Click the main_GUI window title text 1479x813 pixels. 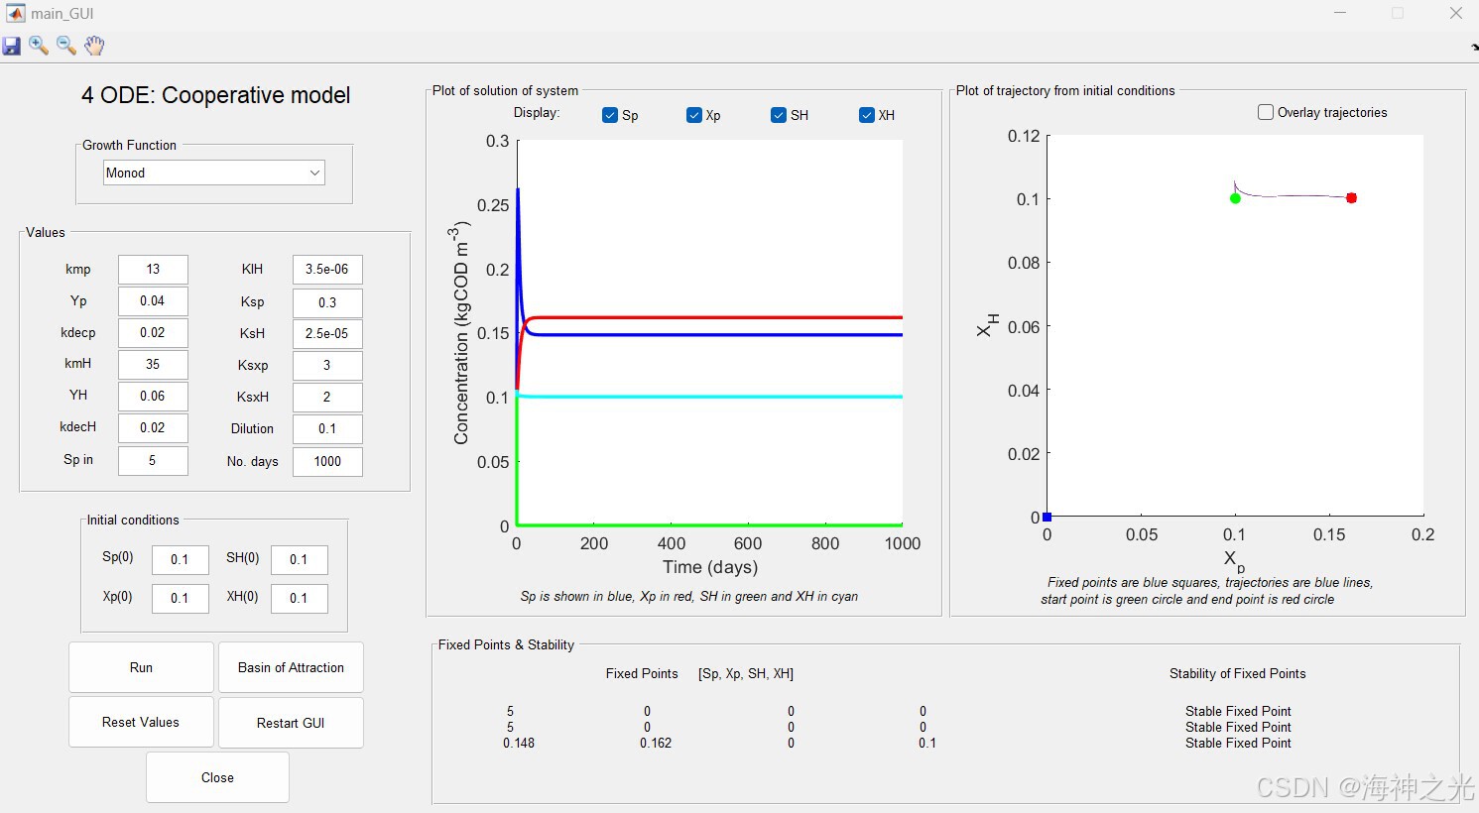62,14
